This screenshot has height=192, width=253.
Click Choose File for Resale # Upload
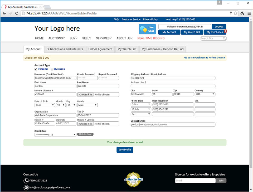(85, 124)
